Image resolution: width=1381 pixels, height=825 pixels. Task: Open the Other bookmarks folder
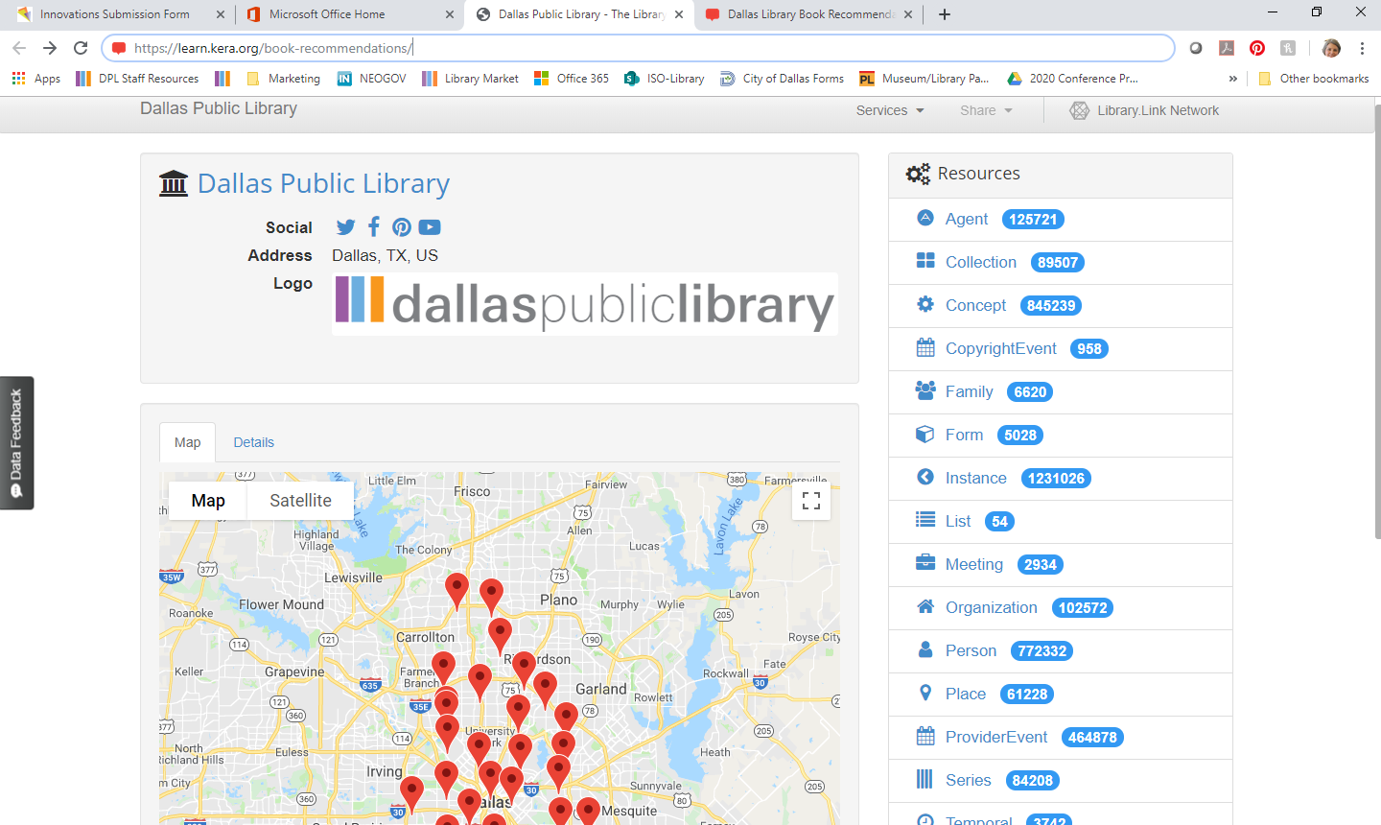(x=1313, y=79)
